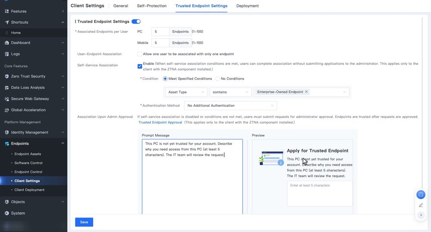The height and width of the screenshot is (232, 431).
Task: Click the Dashboard sidebar icon
Action: (x=6, y=43)
